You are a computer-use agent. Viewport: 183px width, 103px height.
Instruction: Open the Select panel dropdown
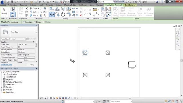coord(4,18)
